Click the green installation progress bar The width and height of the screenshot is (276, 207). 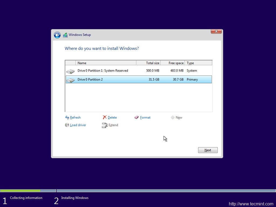click(x=20, y=191)
